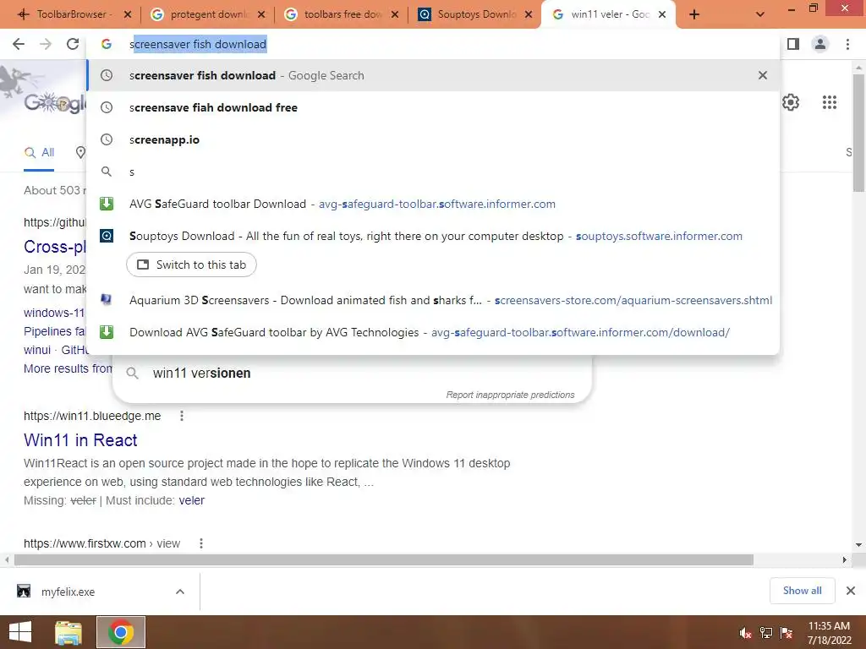
Task: Choose the 'screensave fiah download free' suggestion
Action: 434,107
